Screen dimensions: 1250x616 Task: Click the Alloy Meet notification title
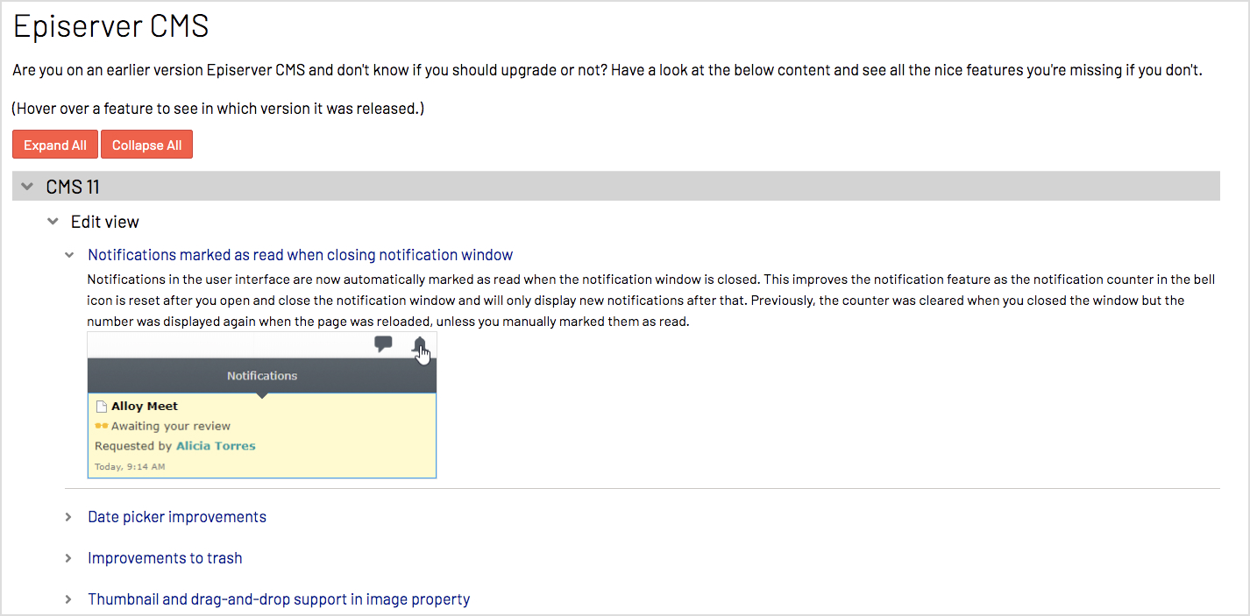click(145, 407)
